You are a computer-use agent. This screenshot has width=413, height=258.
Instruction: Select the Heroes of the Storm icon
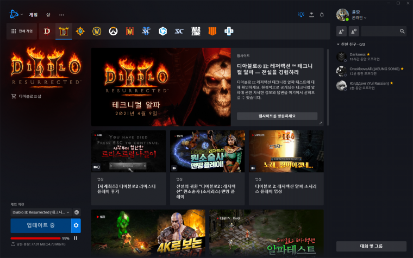click(x=163, y=32)
